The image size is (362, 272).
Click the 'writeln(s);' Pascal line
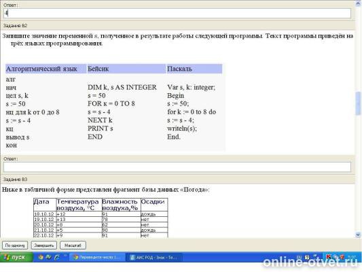coord(182,129)
